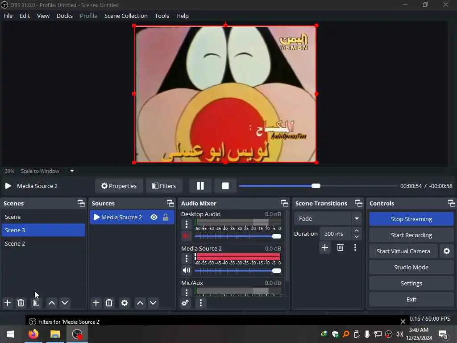Click transition Duration 300 ms field
This screenshot has height=343, width=457.
pyautogui.click(x=336, y=234)
